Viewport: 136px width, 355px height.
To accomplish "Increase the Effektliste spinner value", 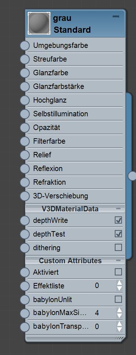I will tap(119, 283).
